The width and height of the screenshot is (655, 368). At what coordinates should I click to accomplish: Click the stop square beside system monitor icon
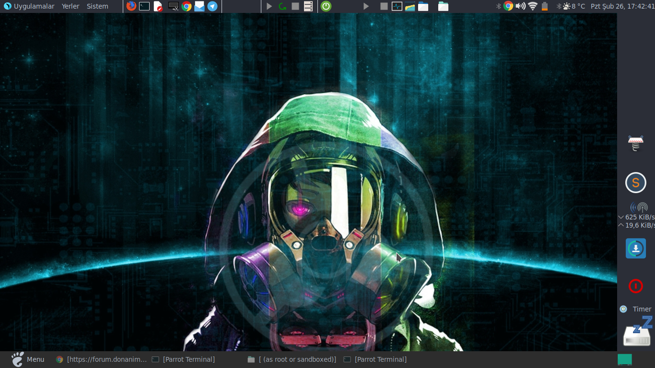(x=384, y=6)
